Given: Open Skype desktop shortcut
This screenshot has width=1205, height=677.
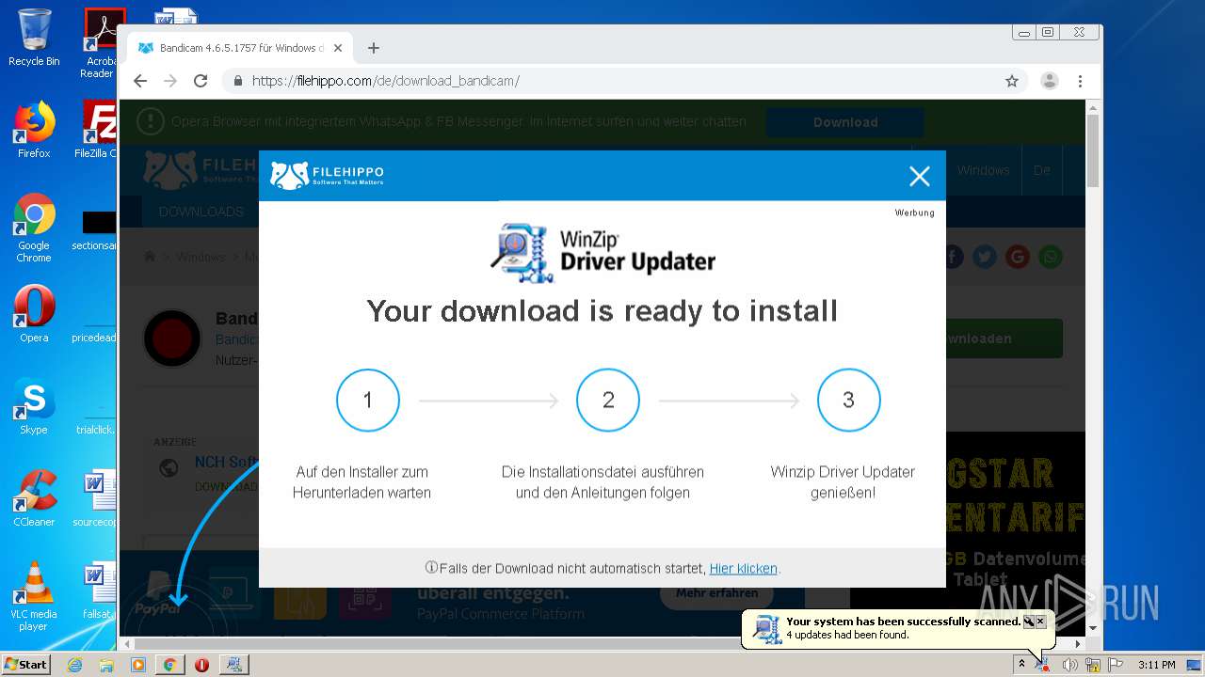Looking at the screenshot, I should [34, 406].
